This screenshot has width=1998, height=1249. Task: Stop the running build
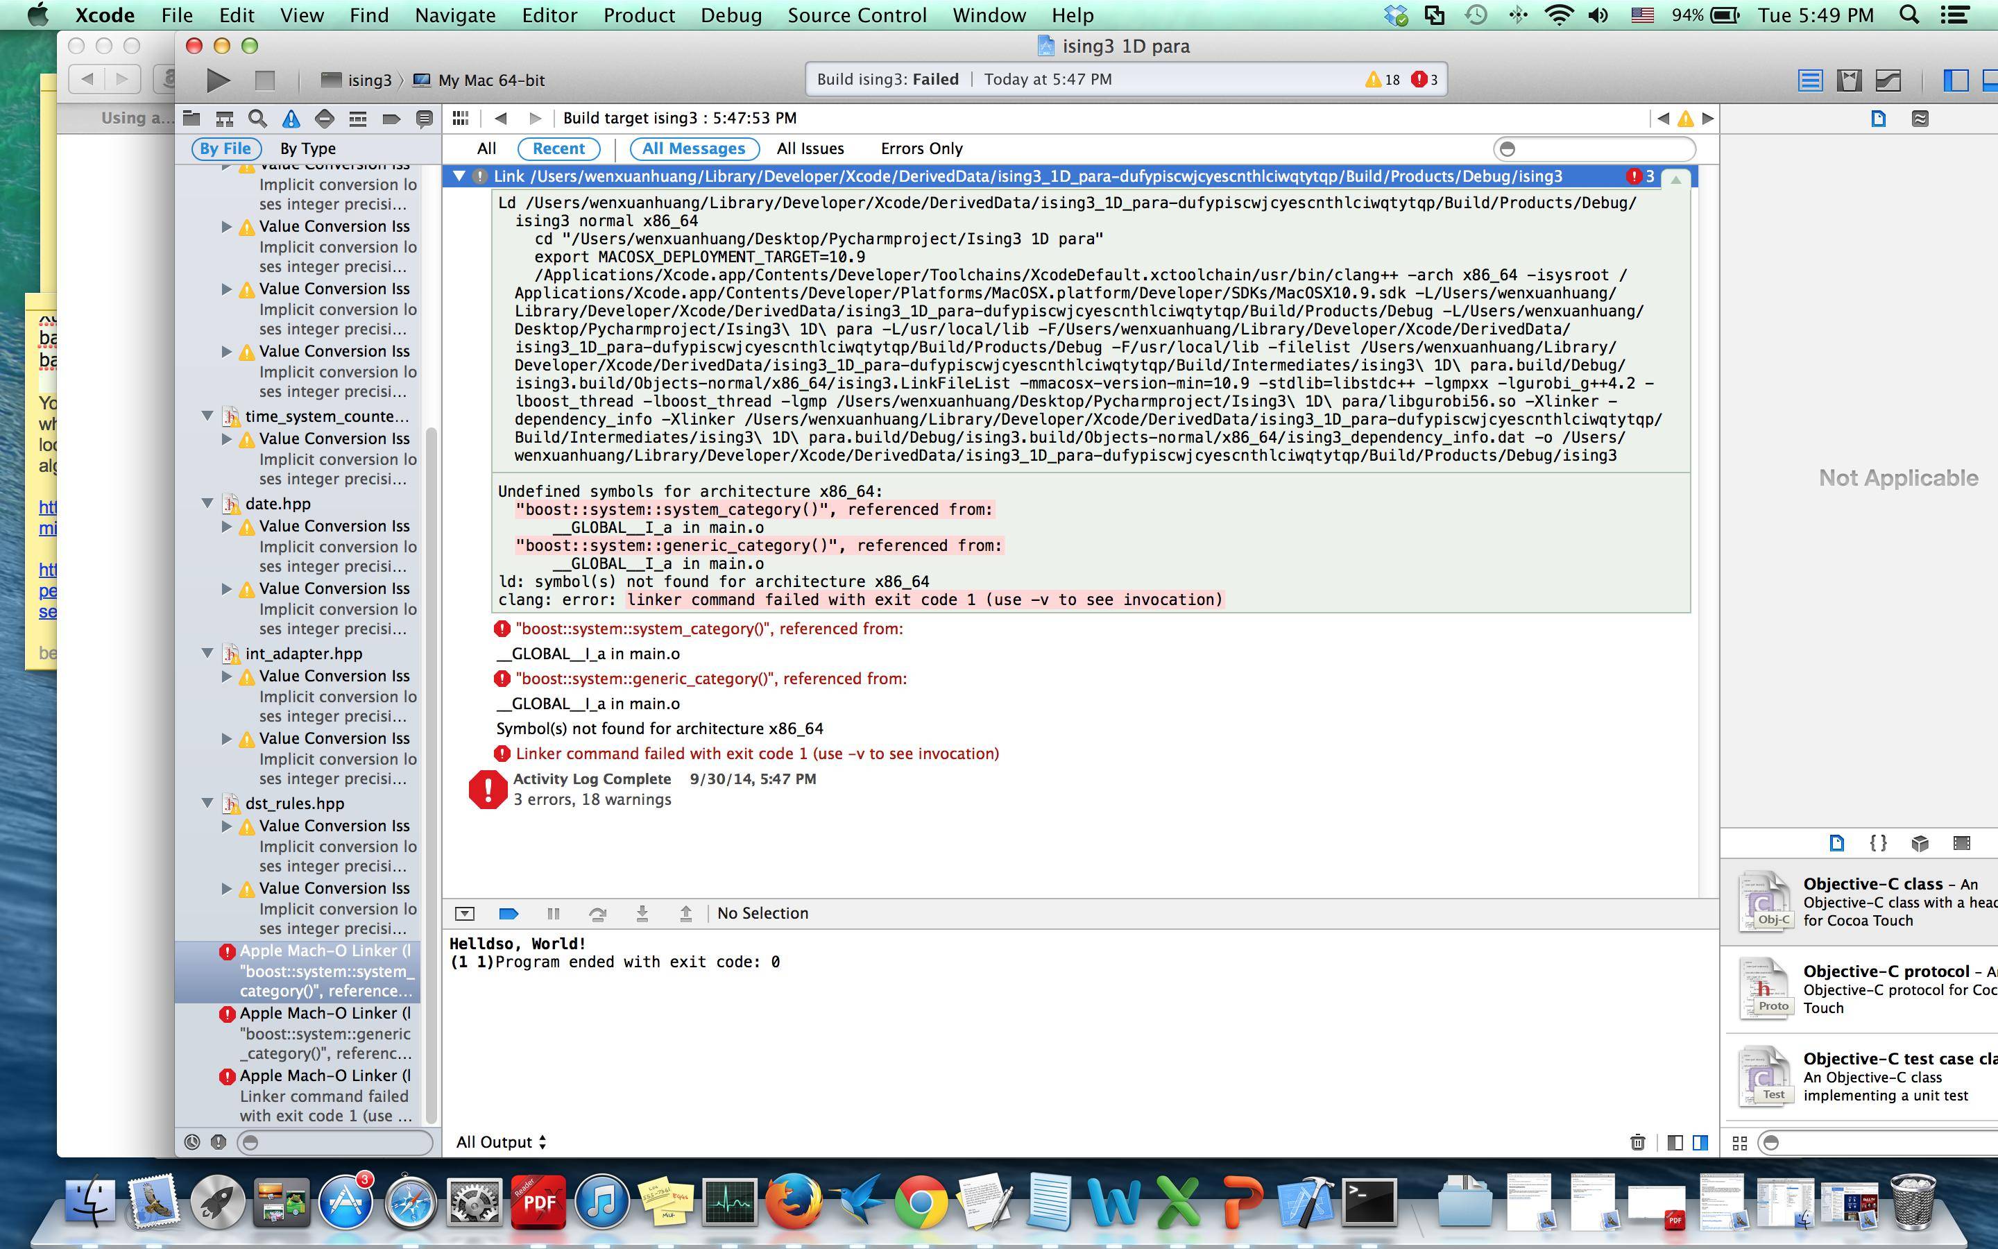pos(264,80)
